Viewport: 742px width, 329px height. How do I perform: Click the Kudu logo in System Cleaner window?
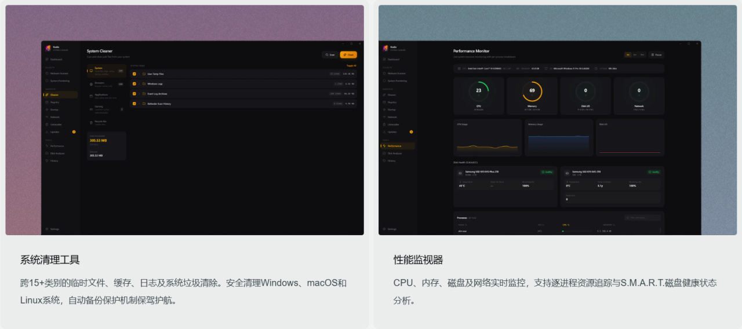(48, 48)
